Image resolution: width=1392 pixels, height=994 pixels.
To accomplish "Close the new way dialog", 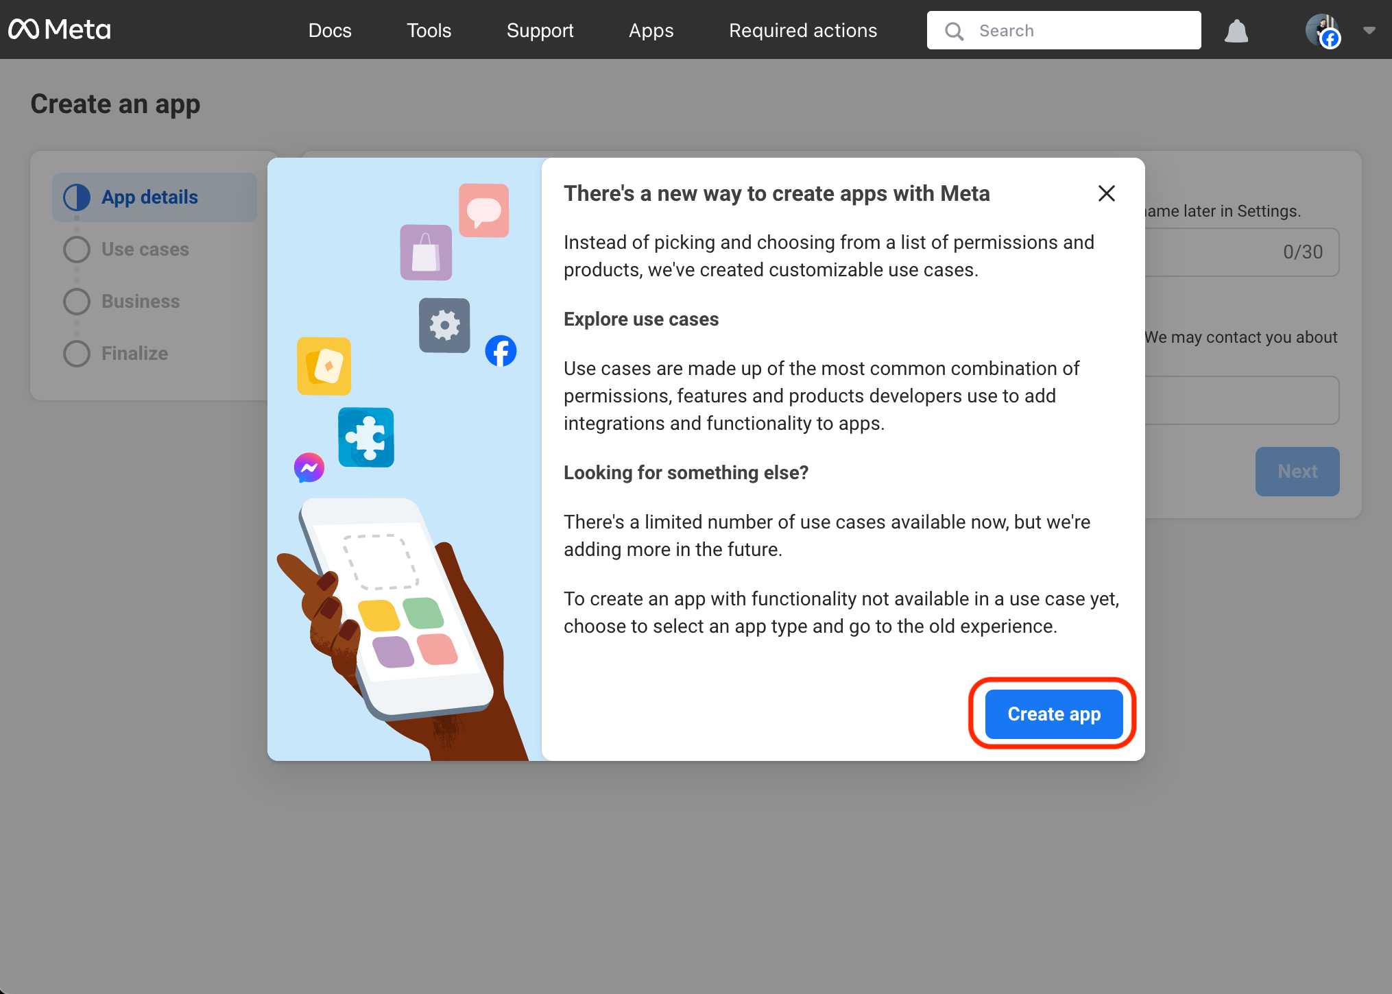I will coord(1106,193).
